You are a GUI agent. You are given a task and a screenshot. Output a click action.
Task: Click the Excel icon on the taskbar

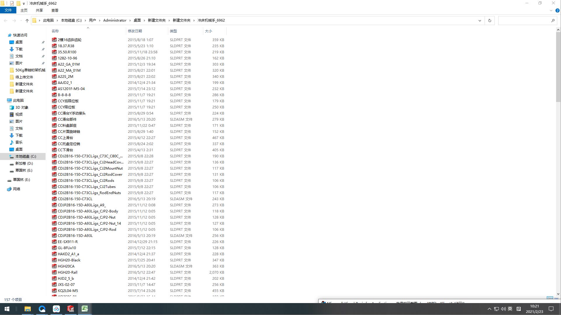(x=85, y=309)
